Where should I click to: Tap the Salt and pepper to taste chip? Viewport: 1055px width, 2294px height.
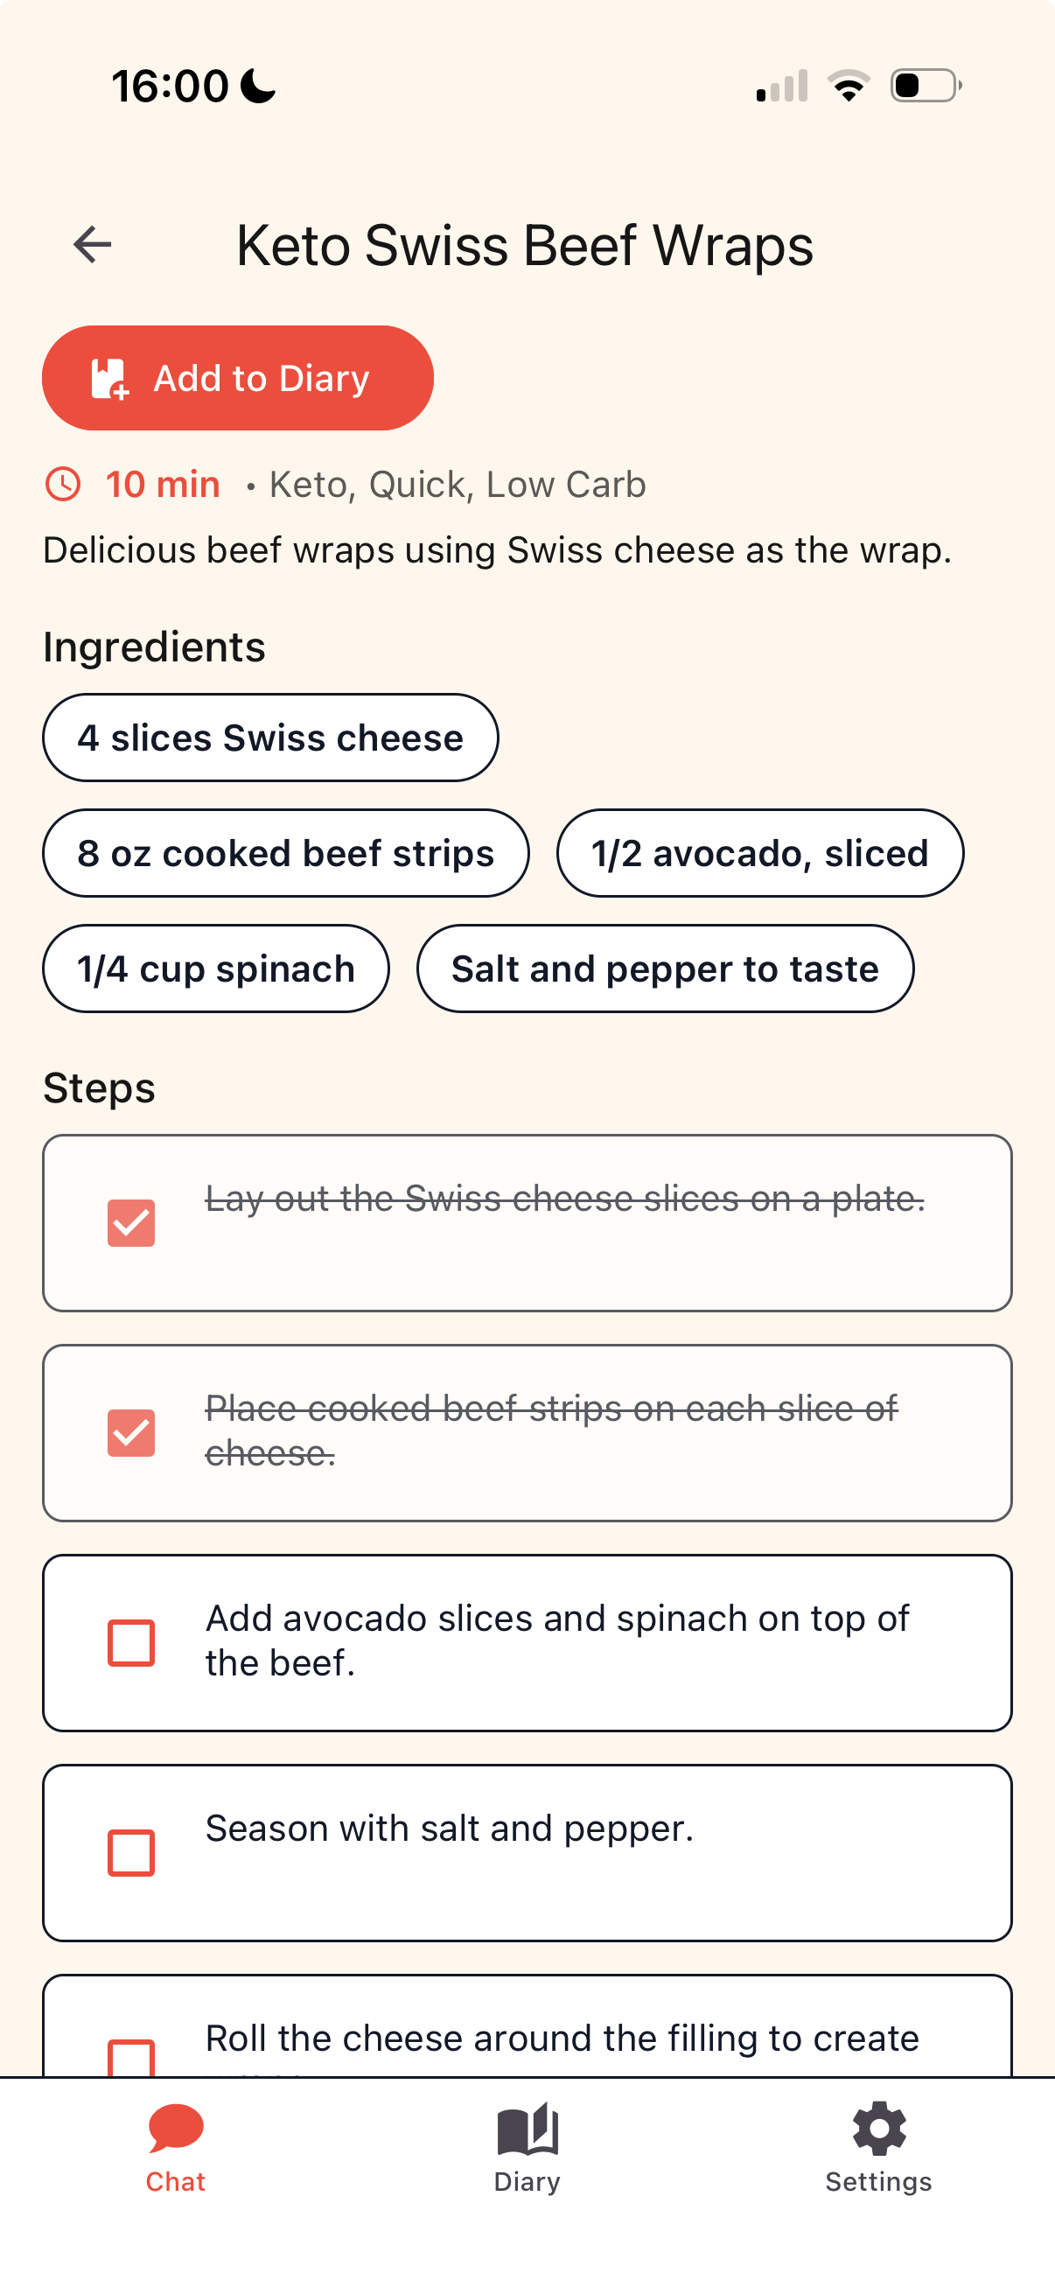tap(665, 969)
